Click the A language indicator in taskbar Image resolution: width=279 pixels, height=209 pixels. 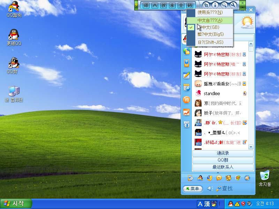click(x=200, y=204)
